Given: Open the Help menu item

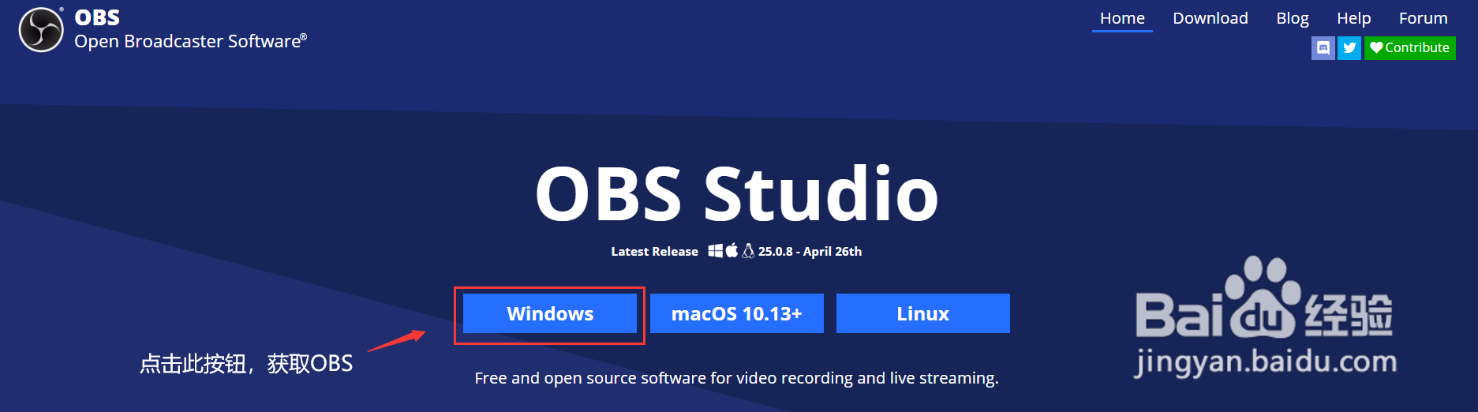Looking at the screenshot, I should 1353,18.
